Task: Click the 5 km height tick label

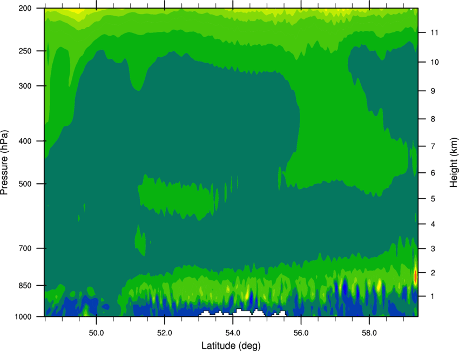Action: 433,199
